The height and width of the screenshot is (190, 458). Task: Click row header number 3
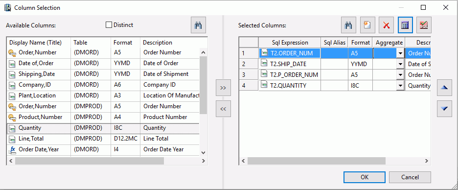pyautogui.click(x=249, y=75)
